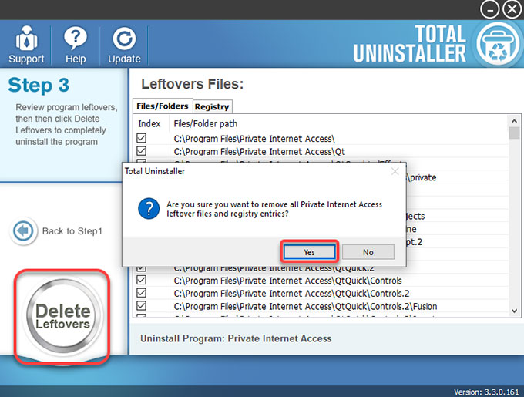This screenshot has width=524, height=397.
Task: Minimize the Total Uninstaller window
Action: coord(489,10)
